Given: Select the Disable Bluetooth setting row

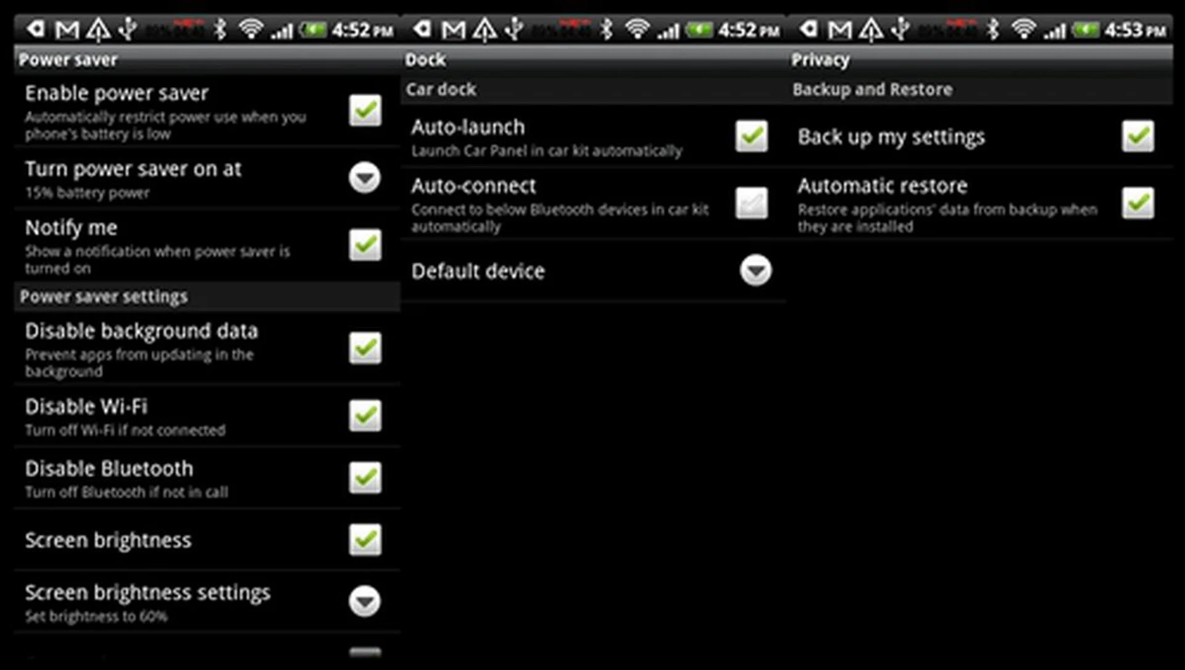Looking at the screenshot, I should coord(207,478).
